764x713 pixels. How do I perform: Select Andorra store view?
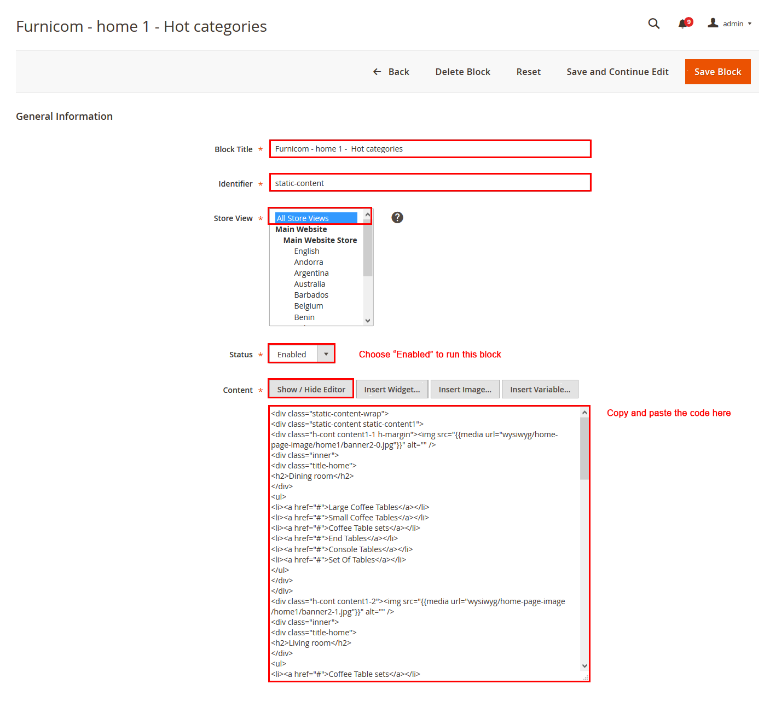click(x=309, y=262)
